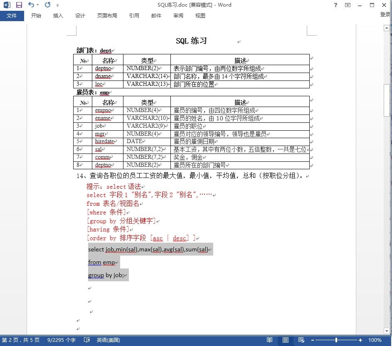Image resolution: width=392 pixels, height=346 pixels.
Task: Click the zoom out minus button
Action: 313,340
